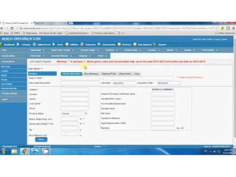This screenshot has width=236, height=177.
Task: Open Windows Start menu
Action: (3, 152)
